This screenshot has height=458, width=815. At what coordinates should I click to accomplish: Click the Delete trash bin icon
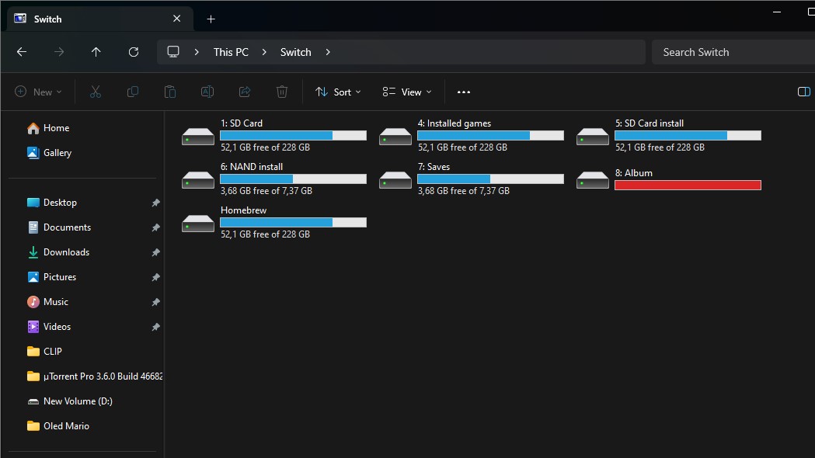(x=282, y=92)
